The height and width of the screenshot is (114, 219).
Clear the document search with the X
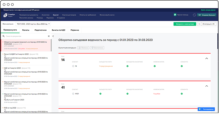pos(49,36)
